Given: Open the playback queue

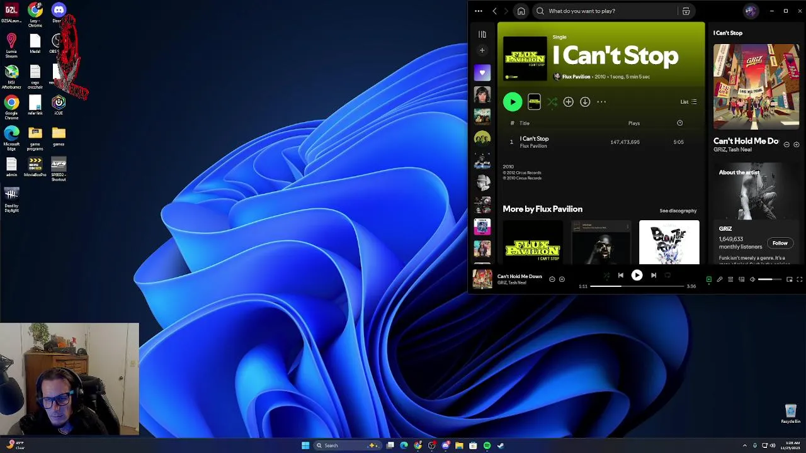Looking at the screenshot, I should coord(730,279).
